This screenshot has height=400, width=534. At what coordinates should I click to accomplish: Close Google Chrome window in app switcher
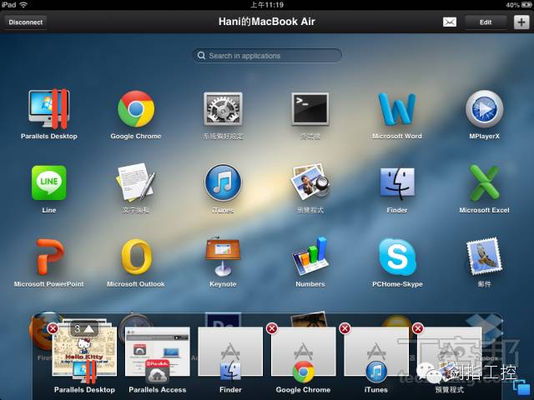click(x=272, y=329)
